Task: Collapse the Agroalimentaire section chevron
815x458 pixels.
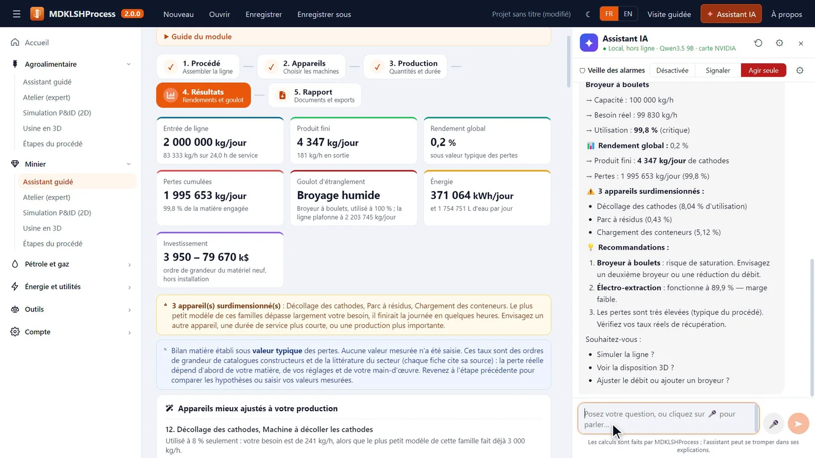Action: (x=129, y=64)
